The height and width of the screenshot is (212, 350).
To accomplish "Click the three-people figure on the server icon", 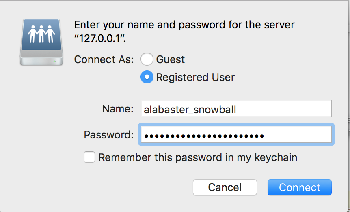I will click(x=41, y=34).
